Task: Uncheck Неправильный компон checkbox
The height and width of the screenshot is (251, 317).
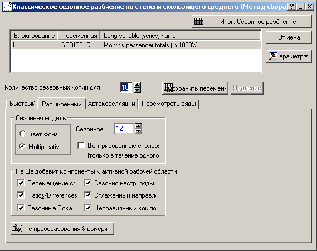Action: tap(87, 208)
